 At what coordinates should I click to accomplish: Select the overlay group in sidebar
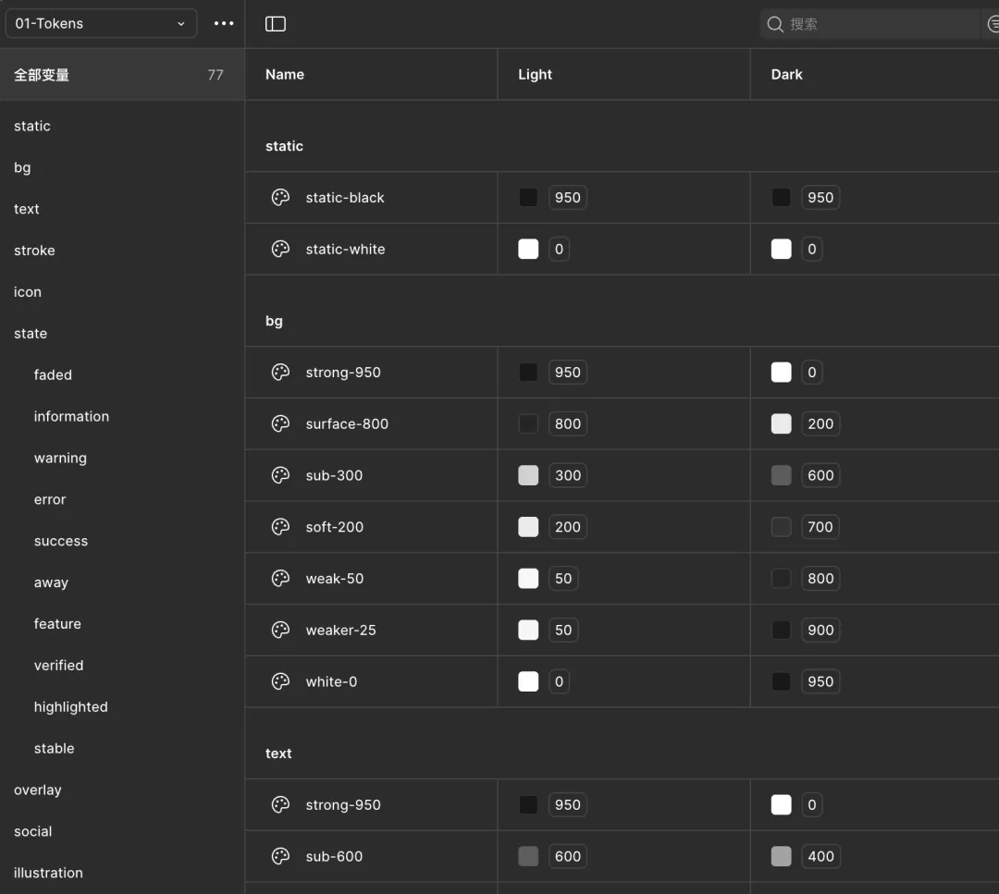pos(38,790)
